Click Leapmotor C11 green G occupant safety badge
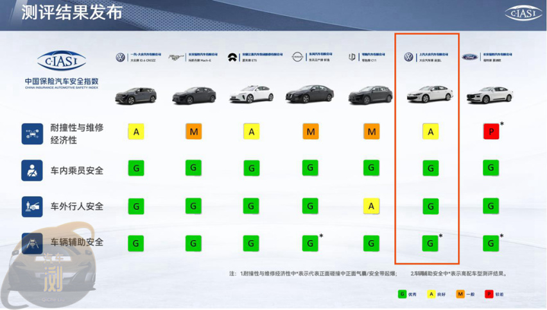 [x=371, y=168]
